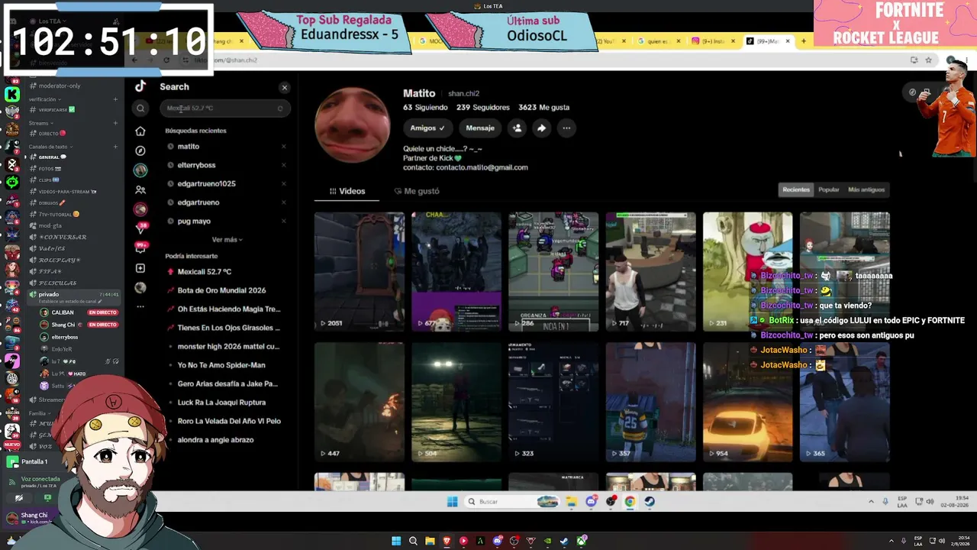The height and width of the screenshot is (550, 977).
Task: Click the 'Mensaje' button on profile
Action: tap(480, 128)
